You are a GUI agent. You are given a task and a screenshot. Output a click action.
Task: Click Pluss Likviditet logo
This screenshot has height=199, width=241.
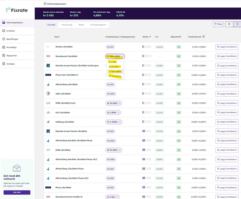48,187
